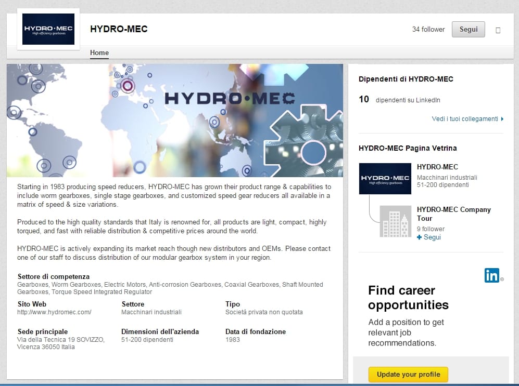
Task: Open the HYDRO-MEC Company Tour showcase link
Action: [454, 214]
